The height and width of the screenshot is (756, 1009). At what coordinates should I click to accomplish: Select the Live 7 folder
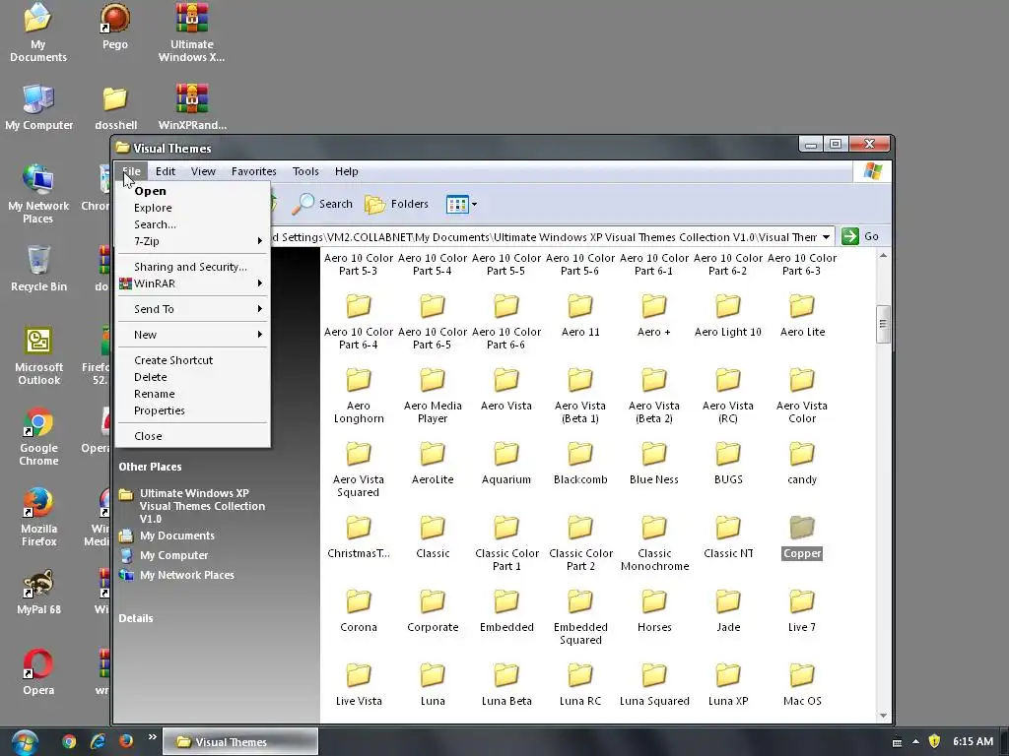point(802,610)
